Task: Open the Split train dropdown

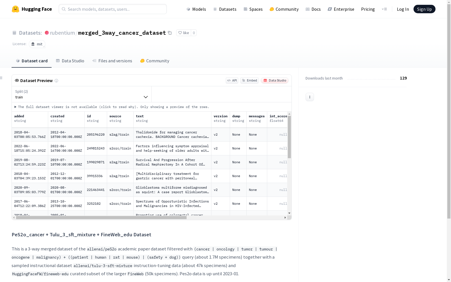Action: point(81,94)
